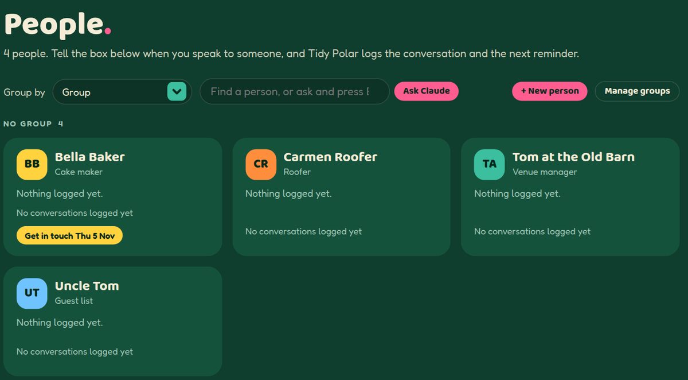This screenshot has height=380, width=688.
Task: Click Carmen Roofer's CR avatar icon
Action: point(260,164)
